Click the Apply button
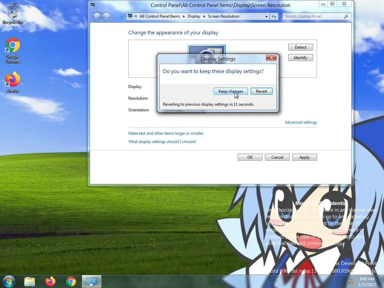384x288 pixels. [x=304, y=157]
